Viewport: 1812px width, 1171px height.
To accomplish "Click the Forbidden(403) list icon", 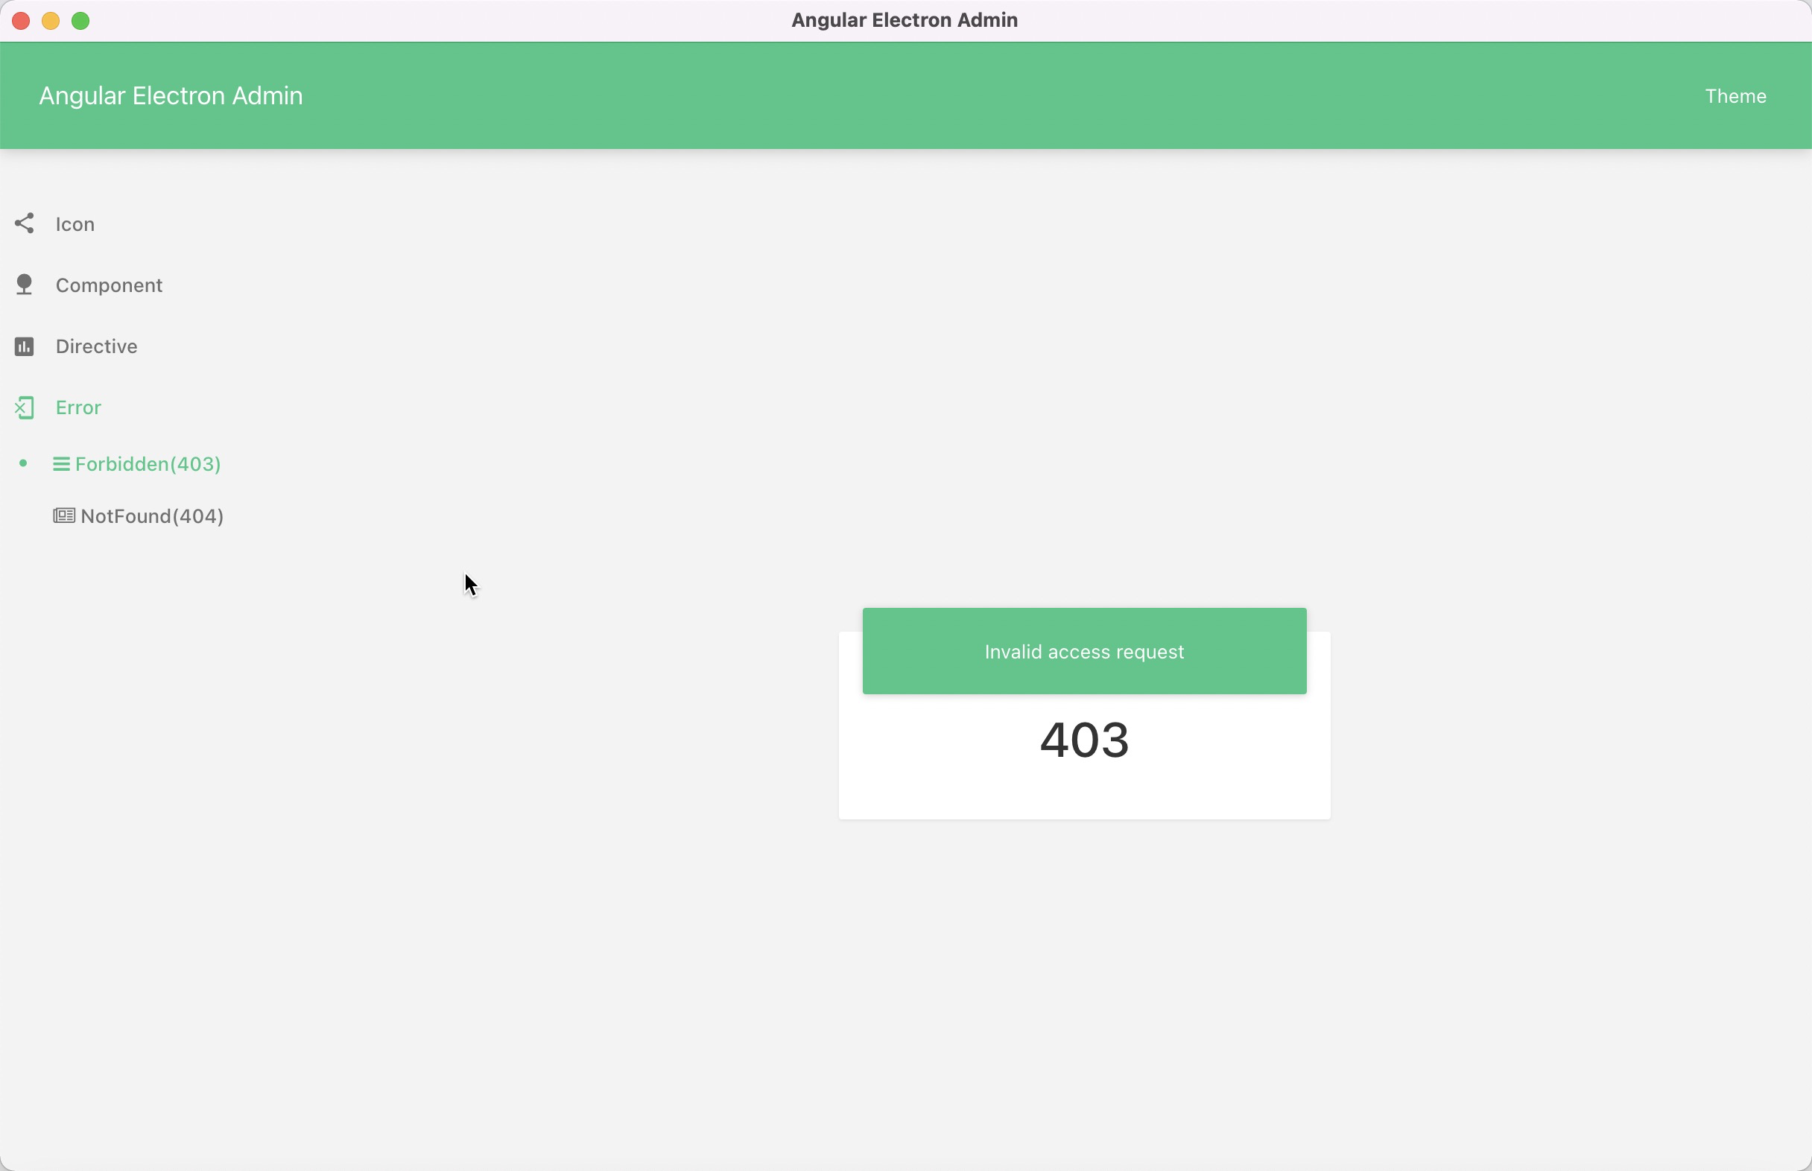I will pos(61,463).
